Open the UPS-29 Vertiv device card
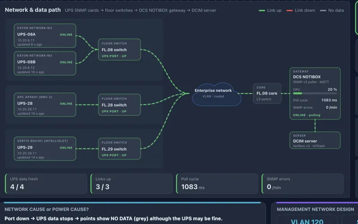Image resolution: width=358 pixels, height=224 pixels. 45,149
